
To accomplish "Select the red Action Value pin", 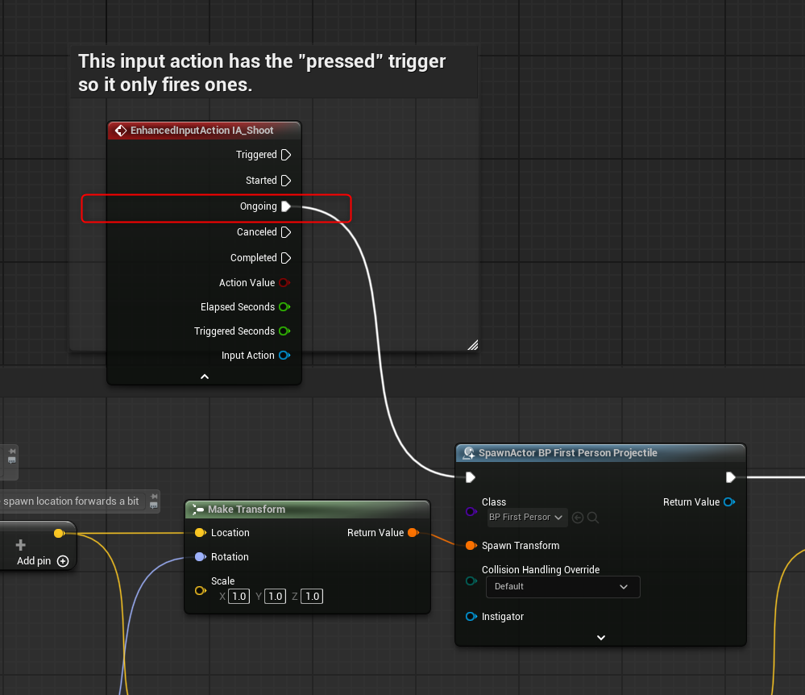I will 284,282.
